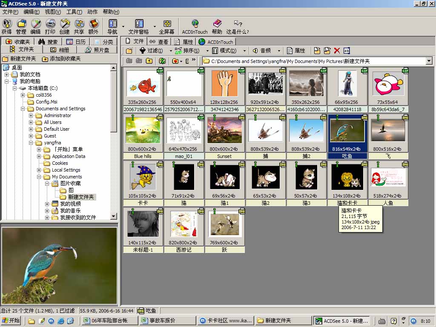Open the 打印 (Print) tool
This screenshot has height=327, width=436.
coord(50,26)
